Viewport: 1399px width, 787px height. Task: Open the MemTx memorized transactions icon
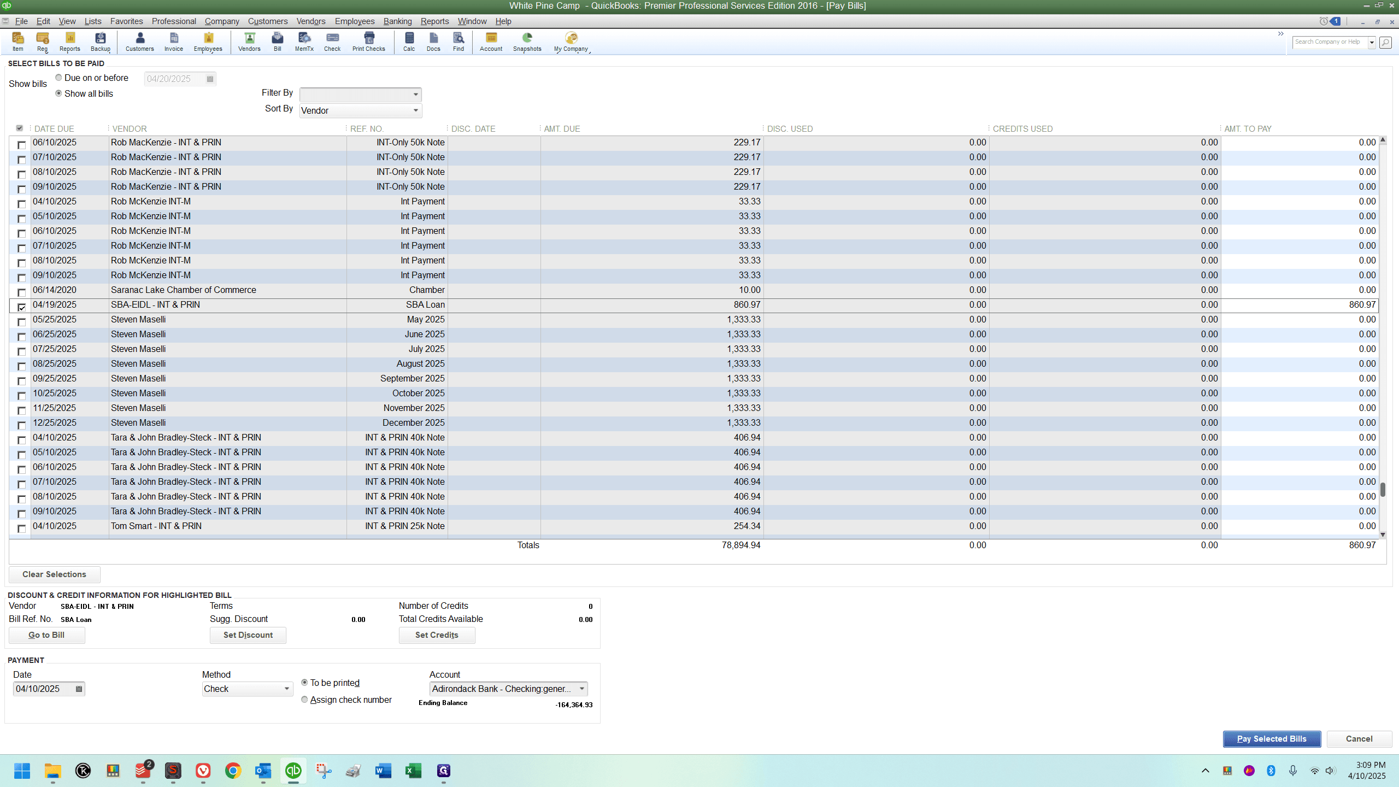304,42
